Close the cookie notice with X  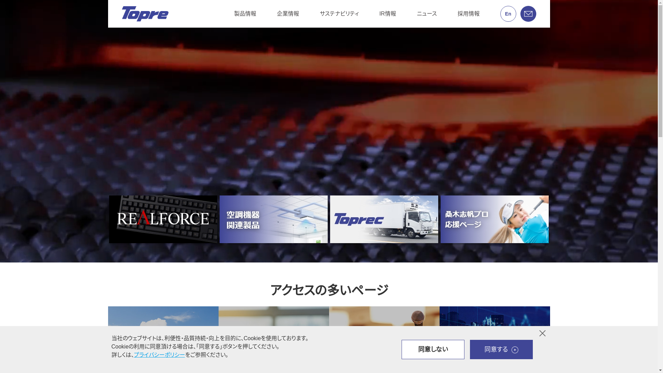click(x=542, y=333)
